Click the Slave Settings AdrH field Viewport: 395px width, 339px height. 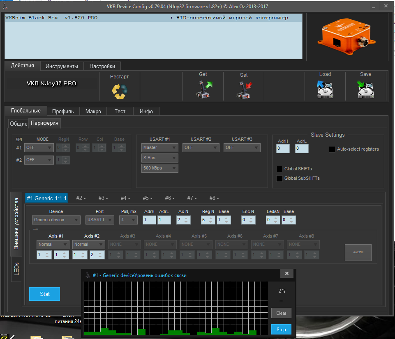283,149
